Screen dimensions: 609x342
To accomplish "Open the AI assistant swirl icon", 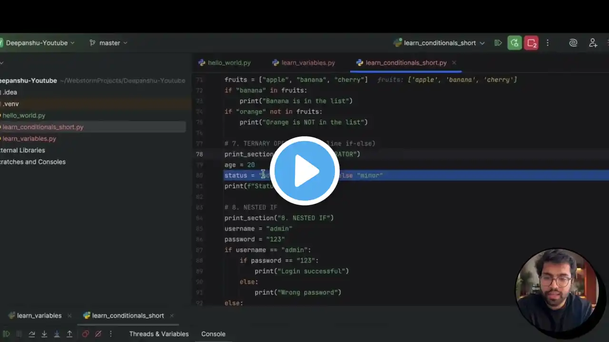I will 573,43.
